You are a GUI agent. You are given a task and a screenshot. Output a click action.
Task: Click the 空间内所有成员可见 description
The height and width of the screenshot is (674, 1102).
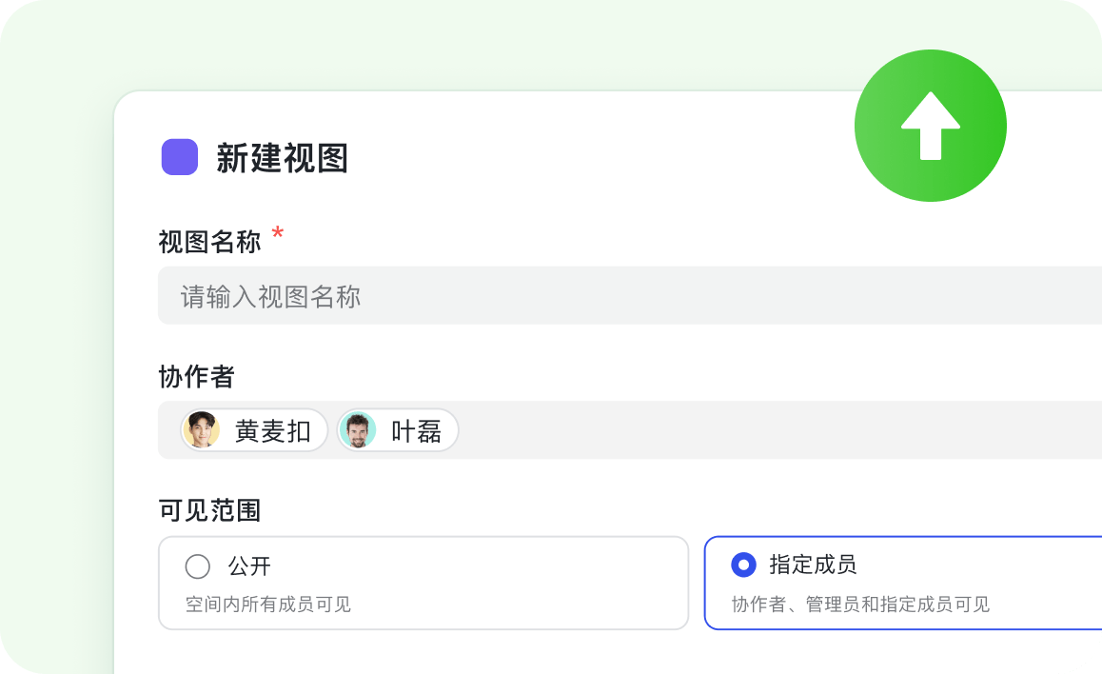[x=267, y=605]
